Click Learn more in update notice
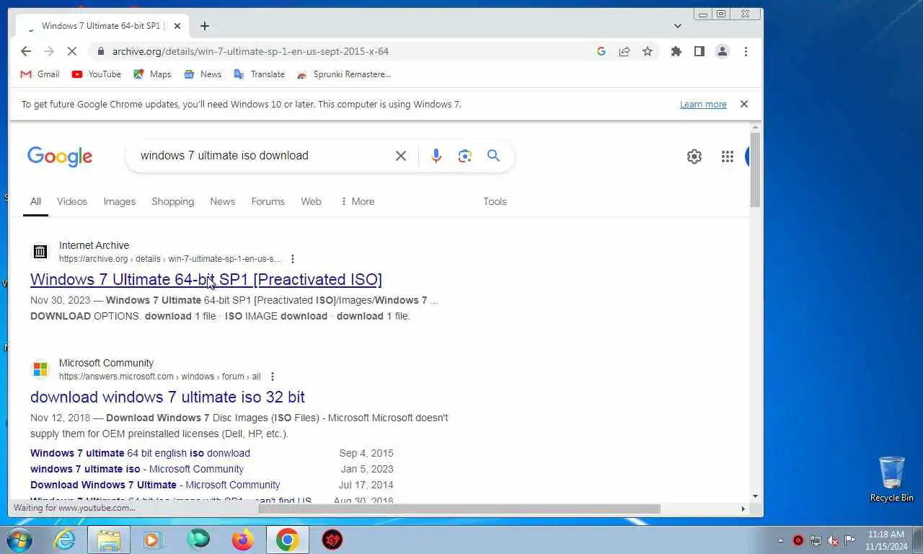 [x=703, y=105]
